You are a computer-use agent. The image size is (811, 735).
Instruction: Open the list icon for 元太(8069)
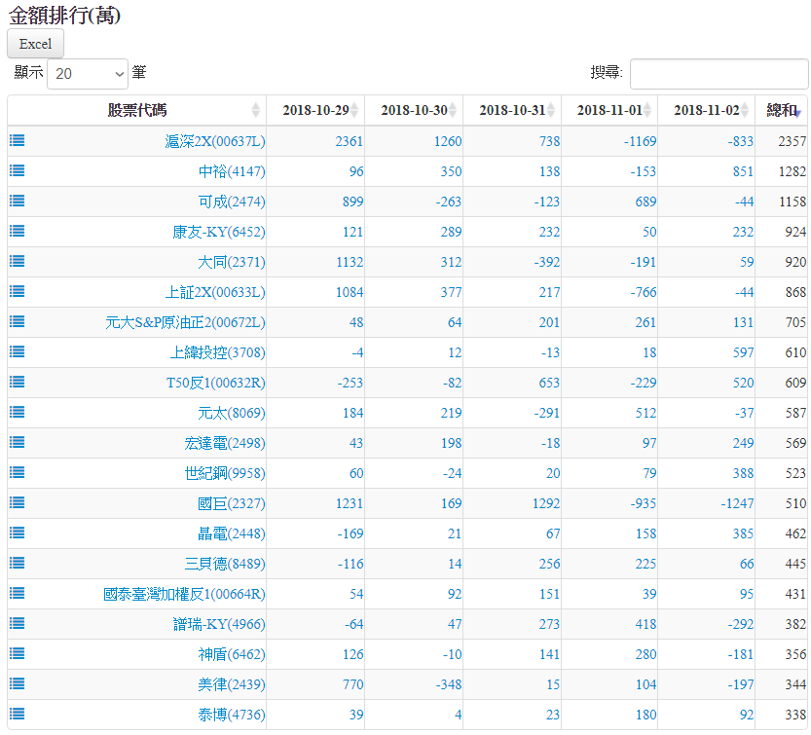18,412
